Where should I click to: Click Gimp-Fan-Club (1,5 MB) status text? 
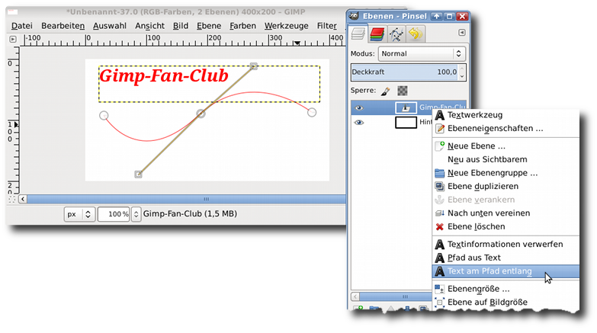190,214
